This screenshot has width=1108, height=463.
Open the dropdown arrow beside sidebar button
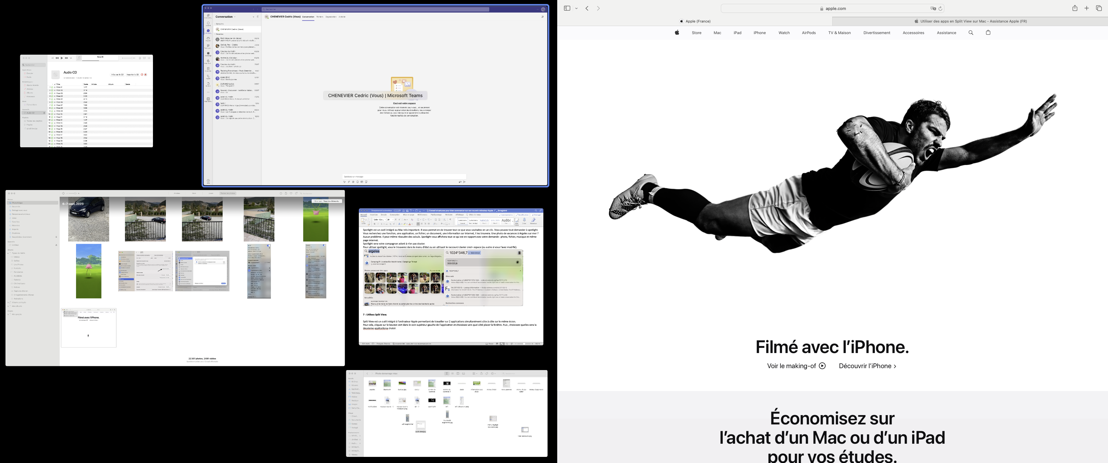pyautogui.click(x=576, y=9)
